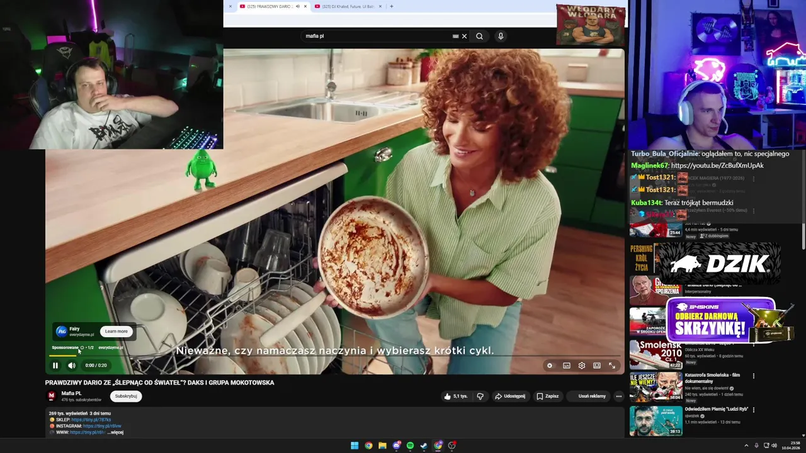Image resolution: width=806 pixels, height=453 pixels.
Task: Open the Katastrofa Smoleńska thumbnail
Action: click(x=656, y=387)
